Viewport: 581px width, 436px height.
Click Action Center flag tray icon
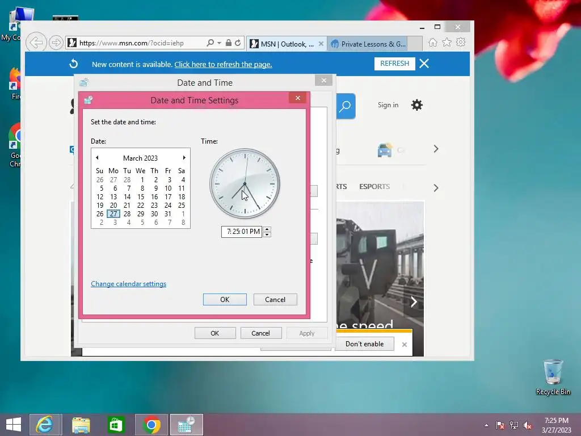coord(500,425)
